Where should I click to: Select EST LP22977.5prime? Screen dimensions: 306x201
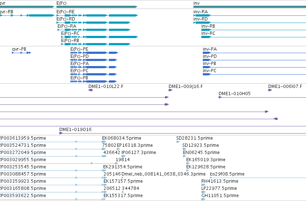[x=204, y=192]
